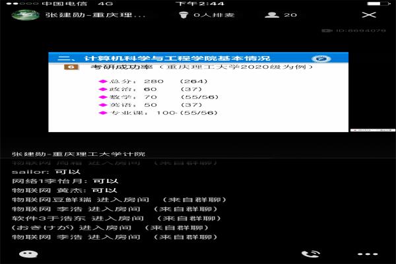Image resolution: width=396 pixels, height=264 pixels.
Task: Open the shared slide presentation view
Action: (198, 92)
